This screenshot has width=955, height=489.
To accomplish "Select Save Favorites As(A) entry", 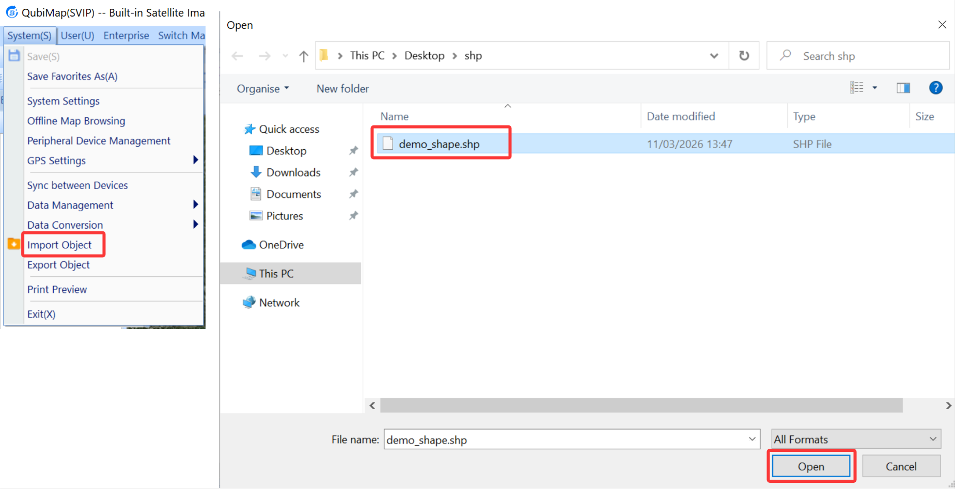I will point(72,76).
